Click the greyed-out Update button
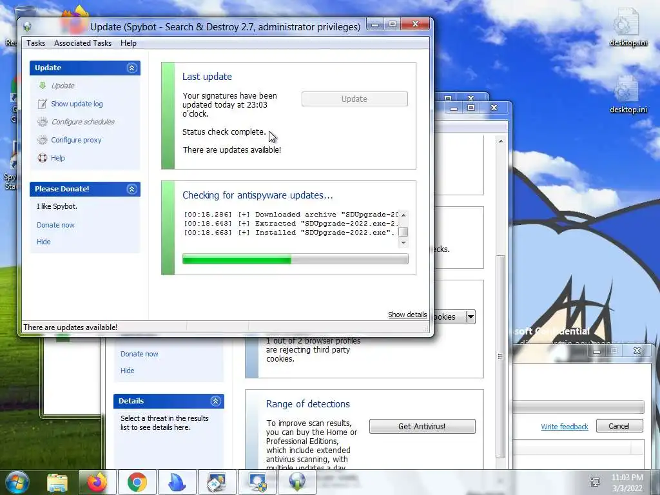660x495 pixels. click(x=354, y=99)
